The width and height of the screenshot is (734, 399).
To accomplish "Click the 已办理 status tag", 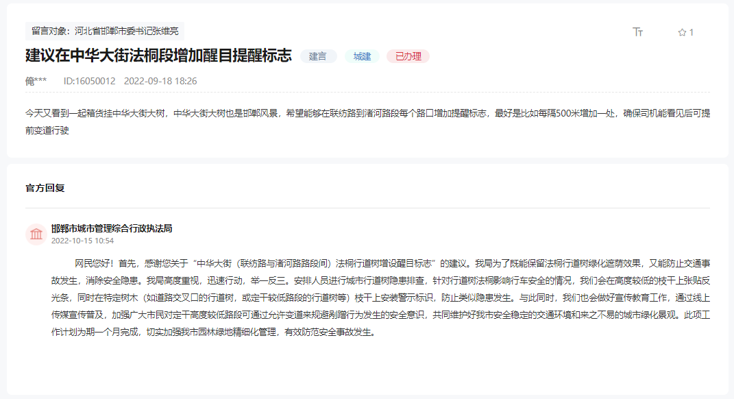I will 408,56.
